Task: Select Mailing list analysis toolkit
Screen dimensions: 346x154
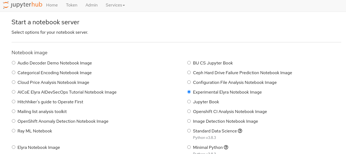Action: coord(13,111)
